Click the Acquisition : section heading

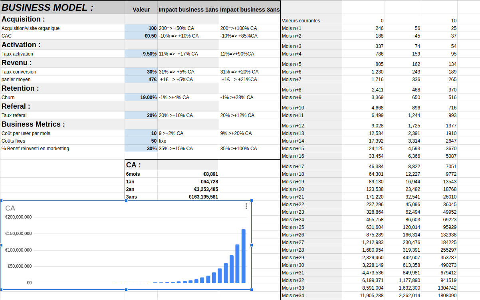coord(62,19)
